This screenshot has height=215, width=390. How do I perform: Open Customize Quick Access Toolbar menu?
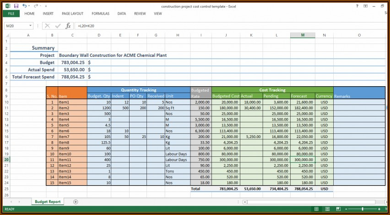[46, 6]
